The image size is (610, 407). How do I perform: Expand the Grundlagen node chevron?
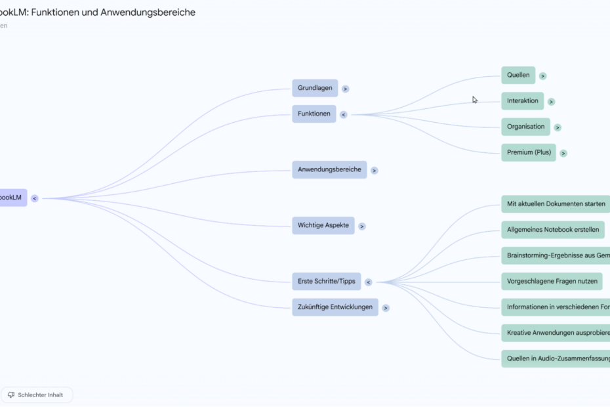(x=345, y=89)
